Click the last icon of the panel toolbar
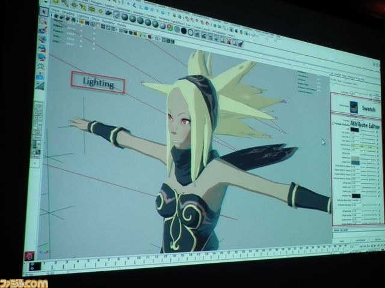The image size is (385, 288). coord(173,41)
